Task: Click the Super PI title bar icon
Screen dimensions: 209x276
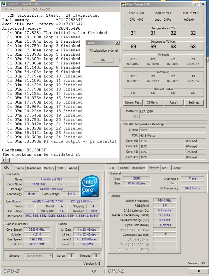Action: (x=4, y=4)
